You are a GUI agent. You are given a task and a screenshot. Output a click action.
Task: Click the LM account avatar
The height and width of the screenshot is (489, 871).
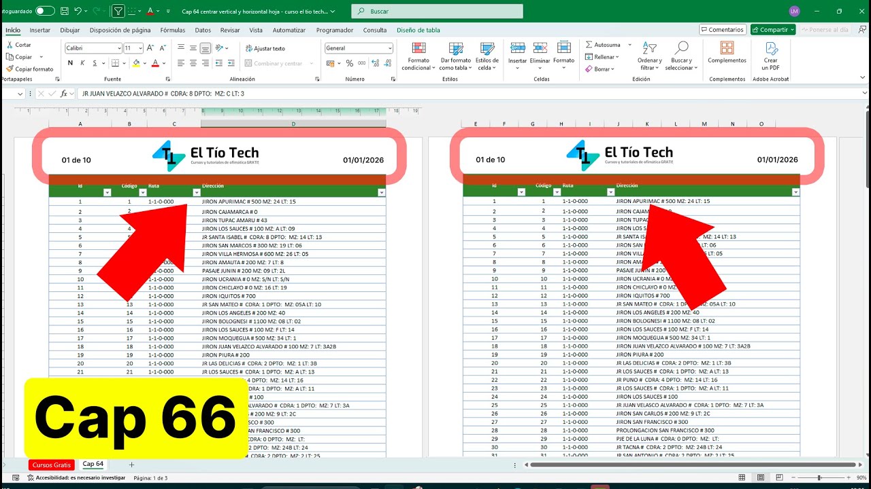click(x=794, y=11)
